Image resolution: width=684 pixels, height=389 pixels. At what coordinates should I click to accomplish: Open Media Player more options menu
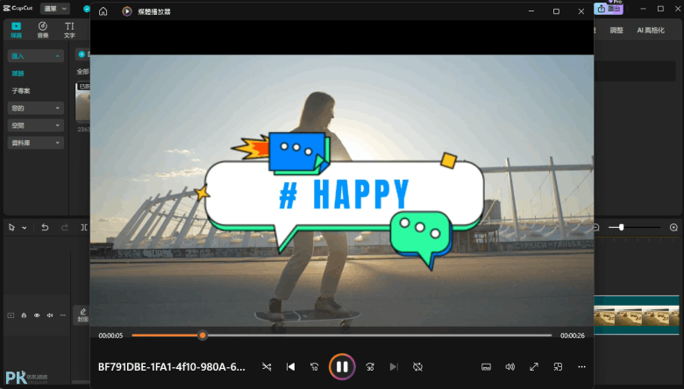581,367
